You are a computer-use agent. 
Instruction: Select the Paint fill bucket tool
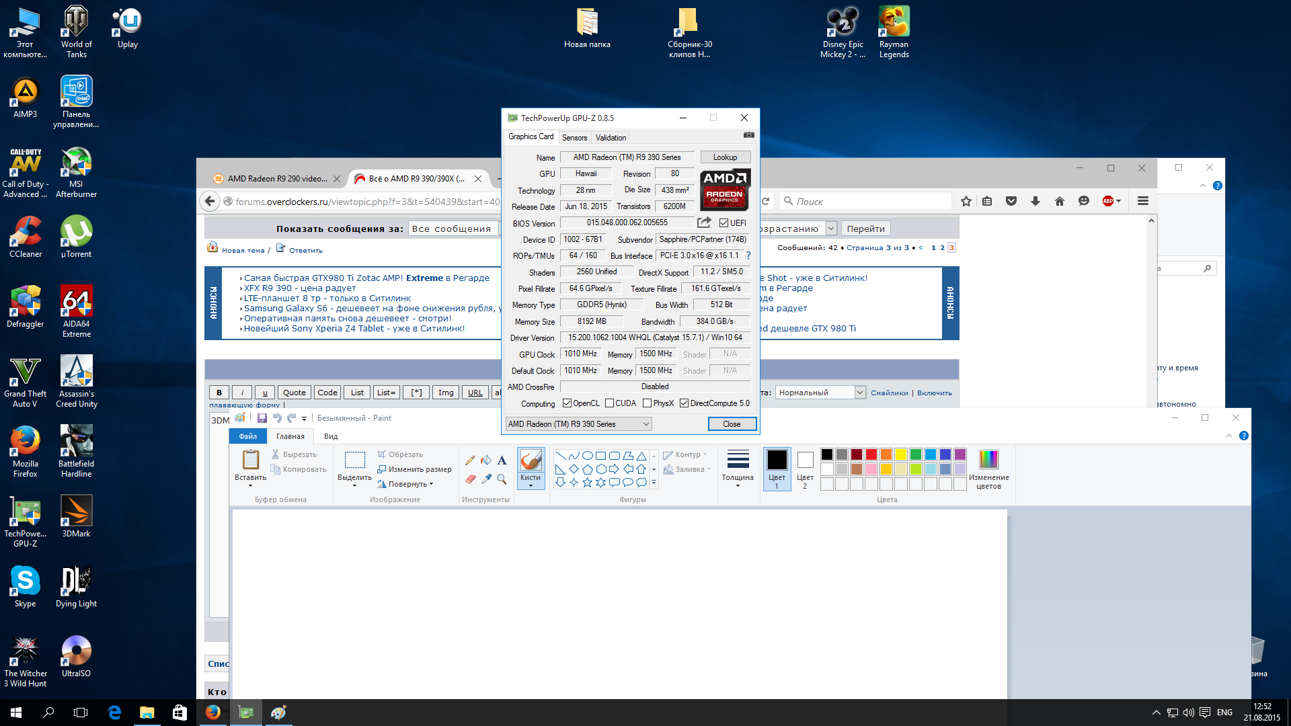pos(486,460)
